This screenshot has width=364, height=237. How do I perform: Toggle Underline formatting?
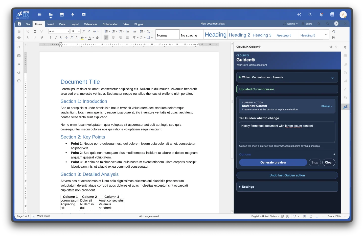click(x=61, y=37)
